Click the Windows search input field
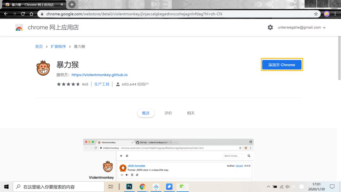341x192 pixels. click(x=57, y=187)
